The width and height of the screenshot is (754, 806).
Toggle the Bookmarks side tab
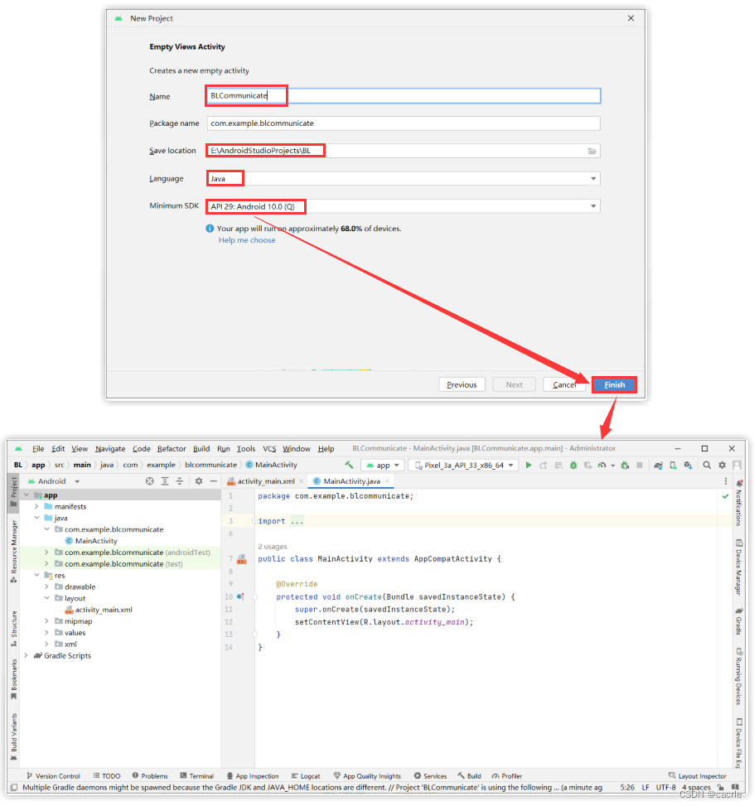point(14,679)
